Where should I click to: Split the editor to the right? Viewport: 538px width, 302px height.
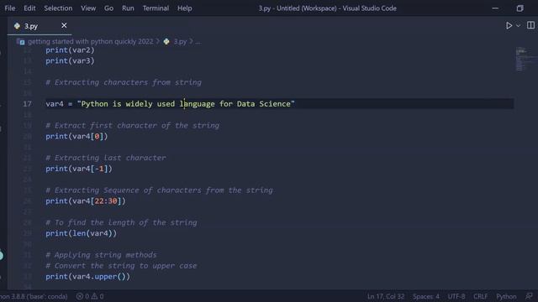[x=530, y=26]
